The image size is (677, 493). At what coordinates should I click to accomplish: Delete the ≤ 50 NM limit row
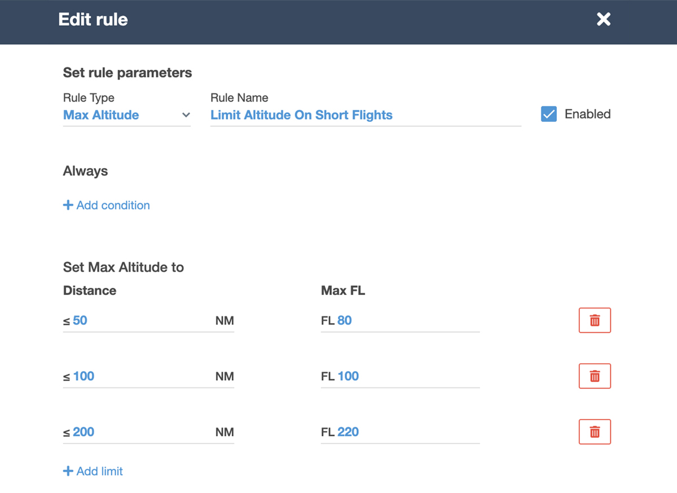tap(595, 320)
